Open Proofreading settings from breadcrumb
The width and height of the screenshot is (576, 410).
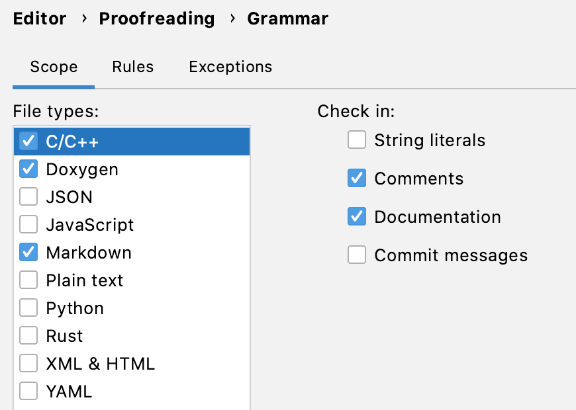157,19
